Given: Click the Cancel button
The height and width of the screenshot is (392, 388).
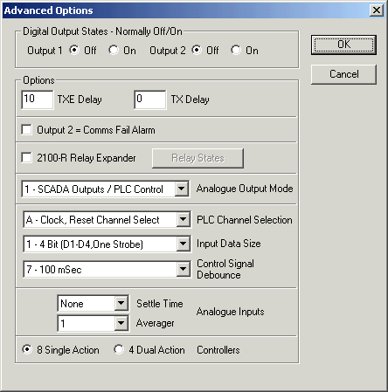Looking at the screenshot, I should [x=343, y=74].
